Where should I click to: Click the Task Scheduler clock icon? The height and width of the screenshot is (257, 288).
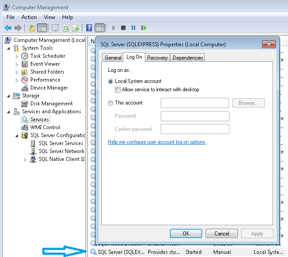click(25, 56)
